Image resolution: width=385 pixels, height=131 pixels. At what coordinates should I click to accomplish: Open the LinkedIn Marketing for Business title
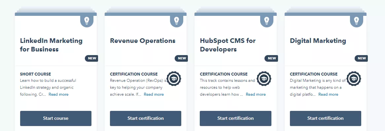pos(51,45)
